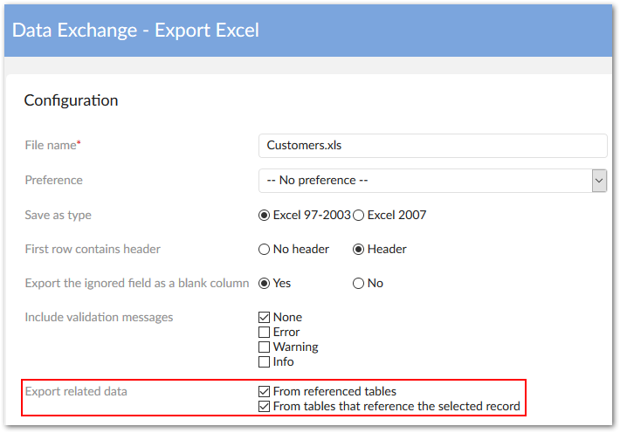620x433 pixels.
Task: Uncheck the None validation messages checkbox
Action: click(x=265, y=318)
